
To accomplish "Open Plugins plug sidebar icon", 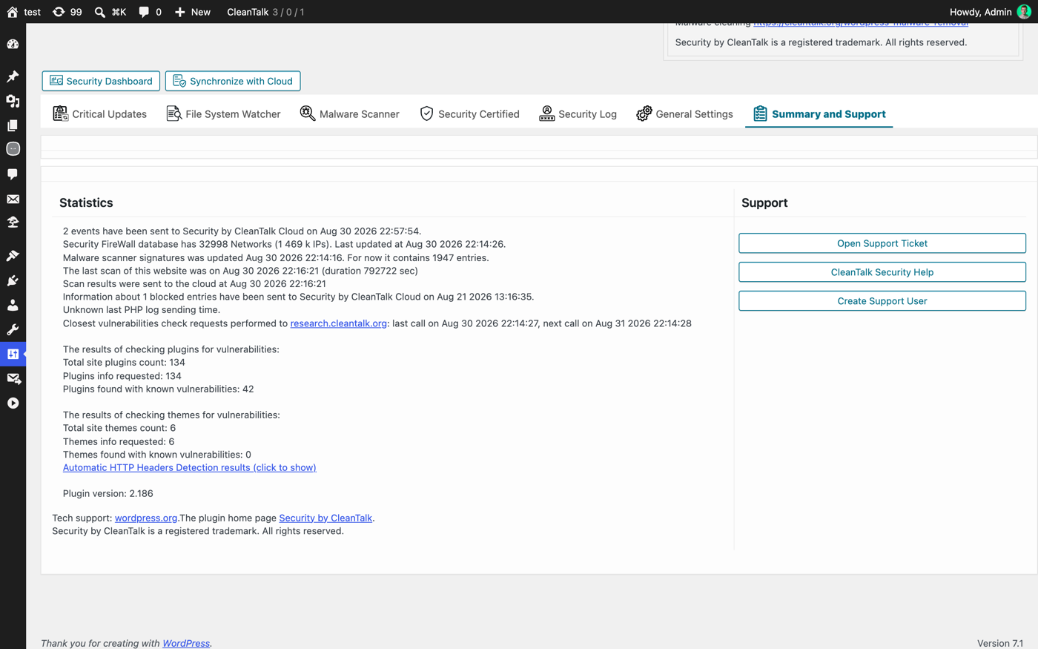I will pos(13,280).
